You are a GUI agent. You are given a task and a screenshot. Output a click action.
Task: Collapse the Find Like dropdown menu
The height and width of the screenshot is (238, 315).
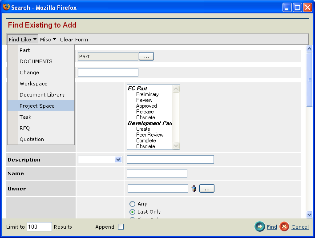(23, 40)
